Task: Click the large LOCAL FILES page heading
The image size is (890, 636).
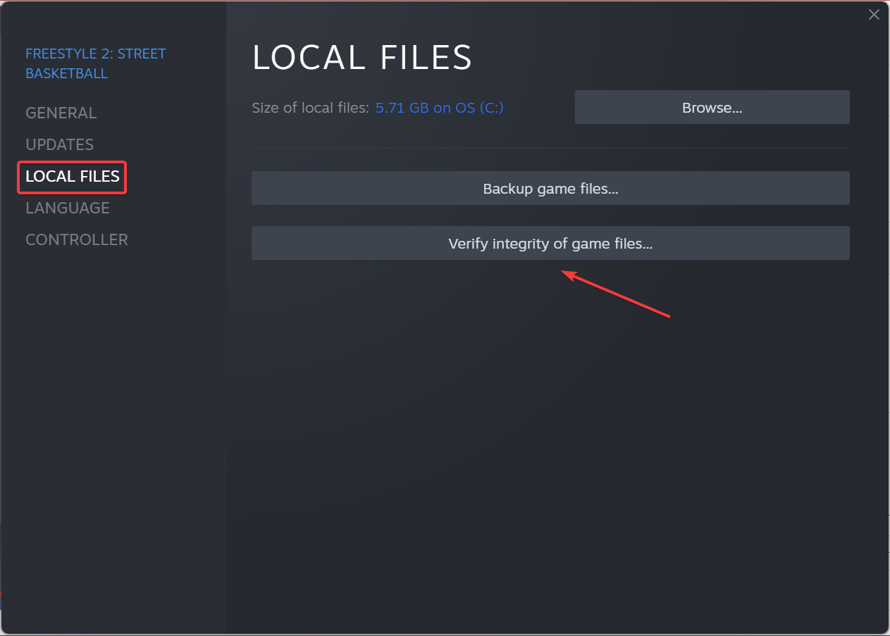Action: click(x=361, y=58)
